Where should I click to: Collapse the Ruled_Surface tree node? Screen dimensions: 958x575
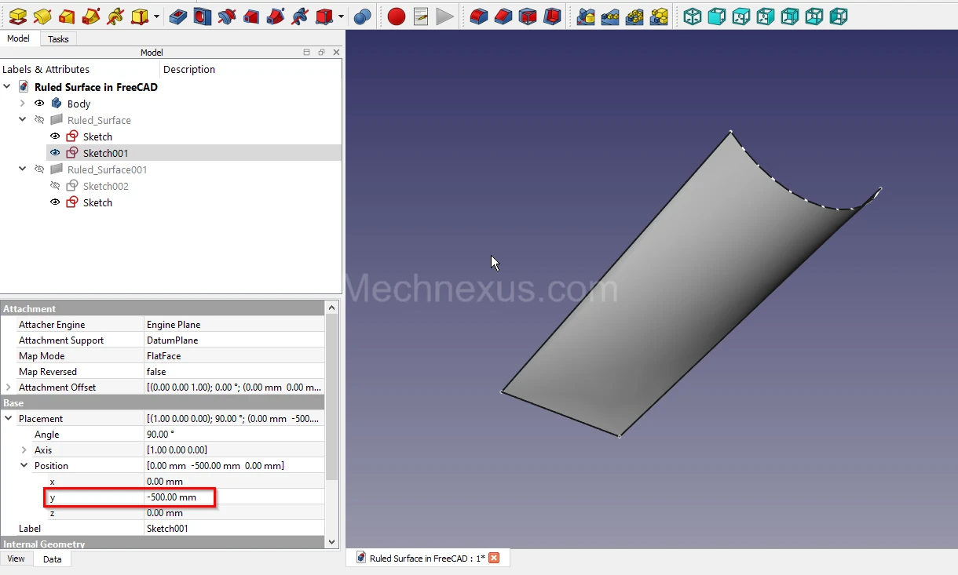[23, 120]
